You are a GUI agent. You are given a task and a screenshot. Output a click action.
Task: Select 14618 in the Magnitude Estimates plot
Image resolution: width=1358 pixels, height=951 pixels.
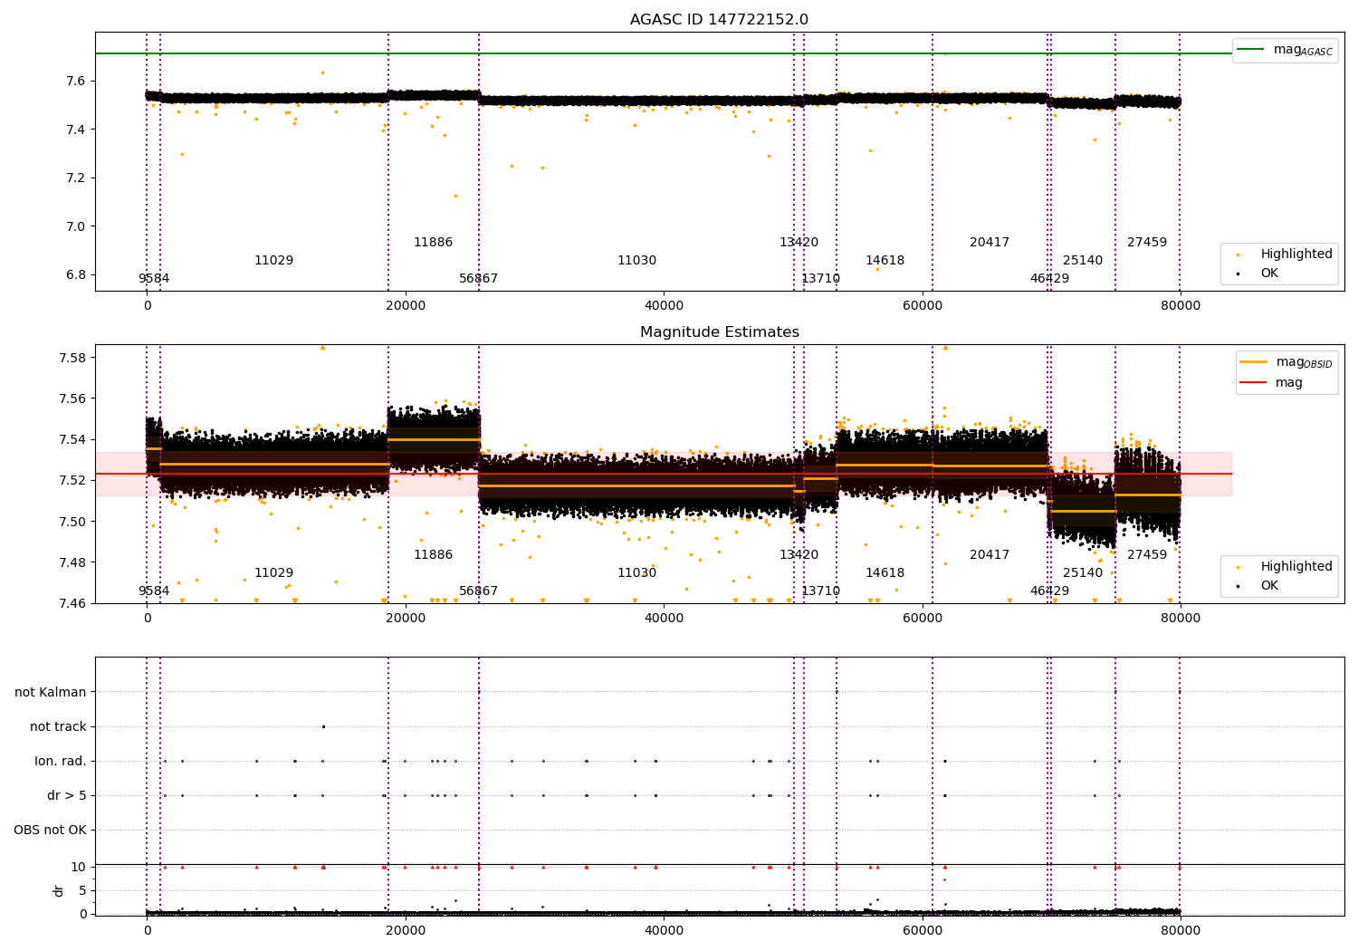(885, 573)
